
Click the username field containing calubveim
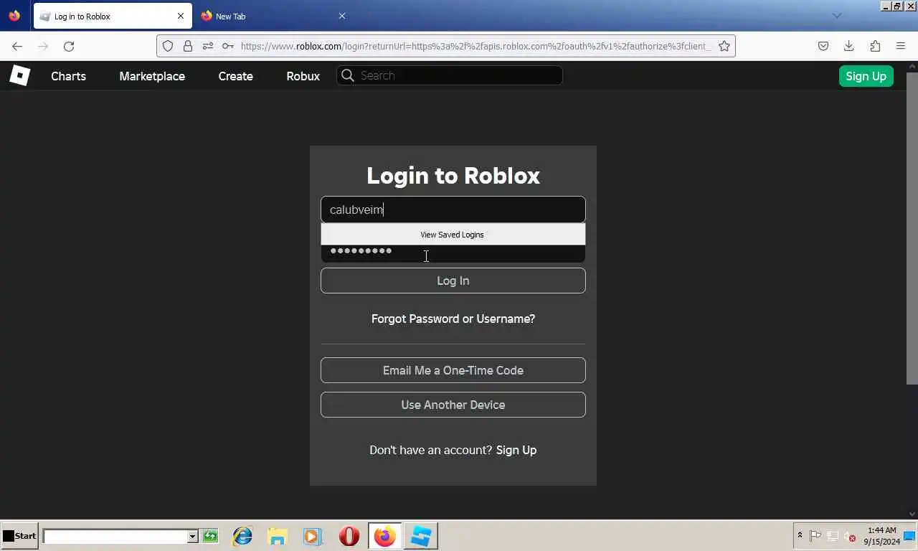(453, 209)
